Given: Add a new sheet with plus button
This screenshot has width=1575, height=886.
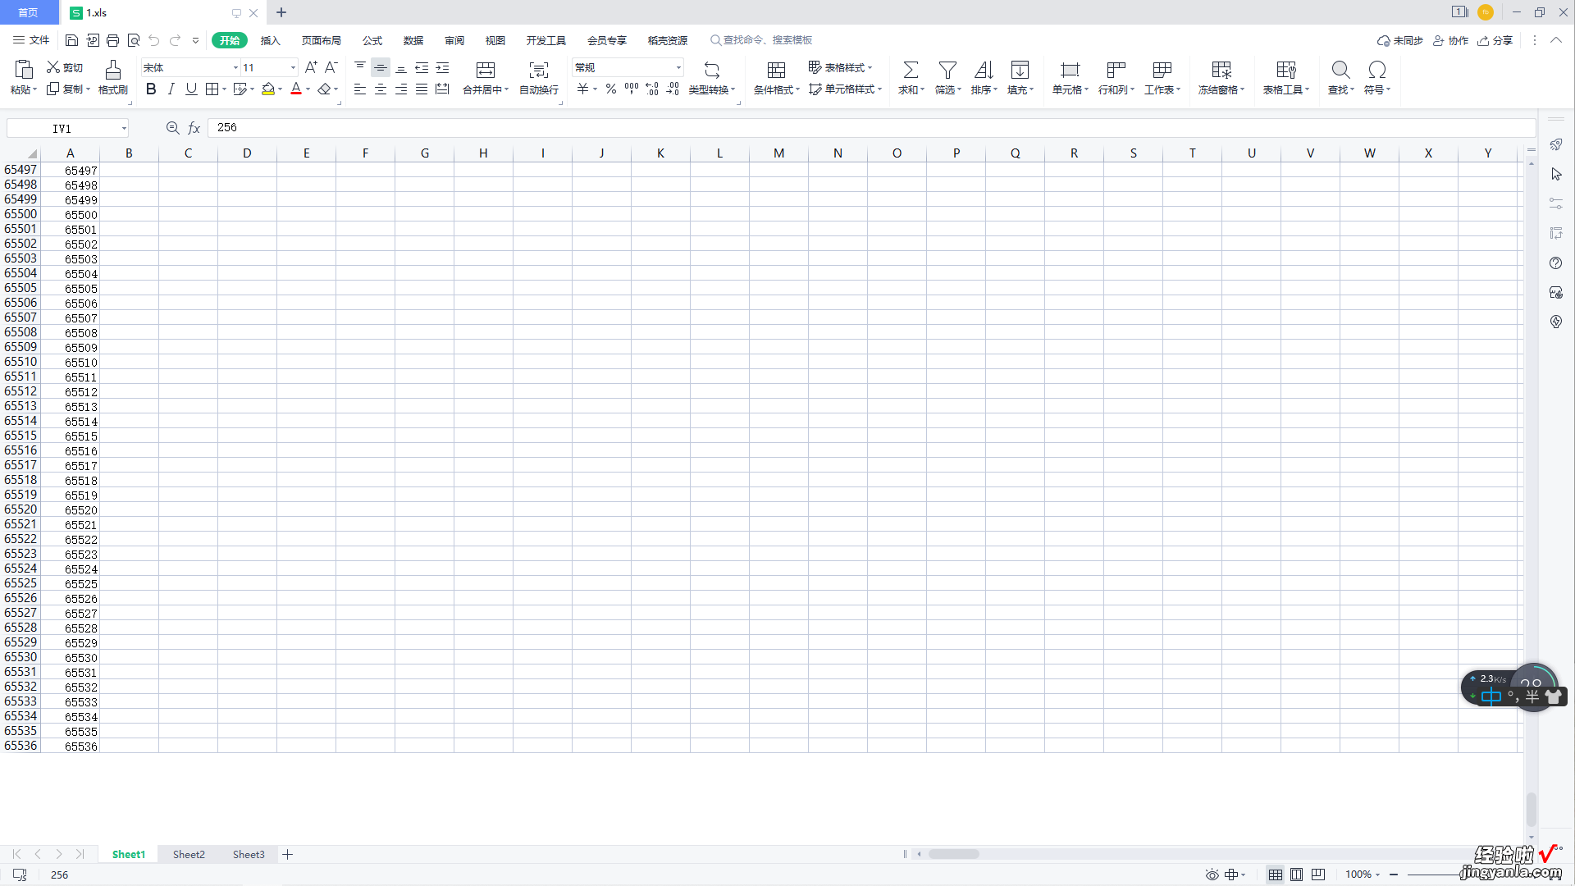Looking at the screenshot, I should [x=288, y=854].
